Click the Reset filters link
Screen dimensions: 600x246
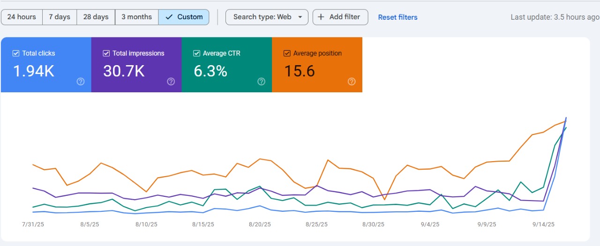click(x=397, y=17)
